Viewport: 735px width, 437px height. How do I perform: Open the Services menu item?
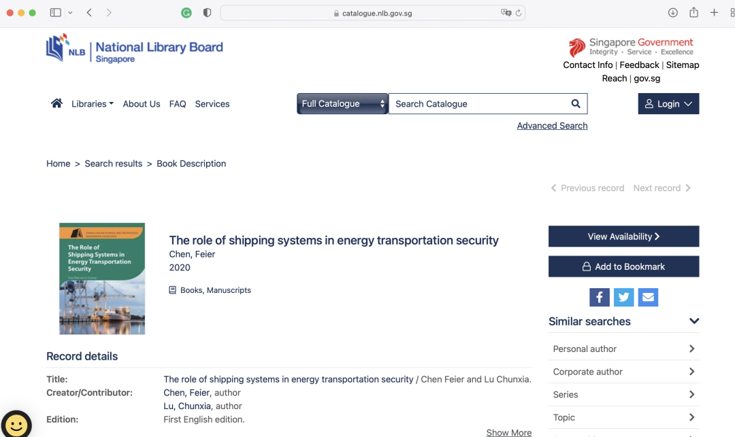click(212, 104)
